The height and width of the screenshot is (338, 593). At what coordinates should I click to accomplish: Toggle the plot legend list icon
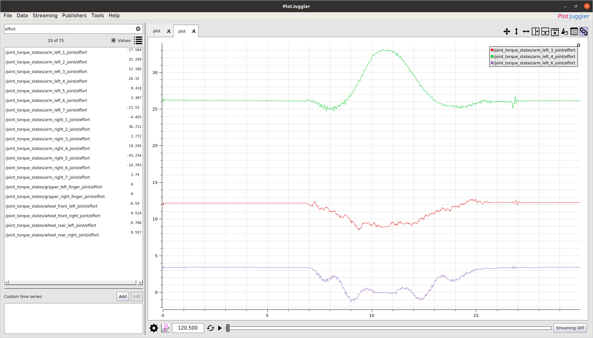(574, 31)
